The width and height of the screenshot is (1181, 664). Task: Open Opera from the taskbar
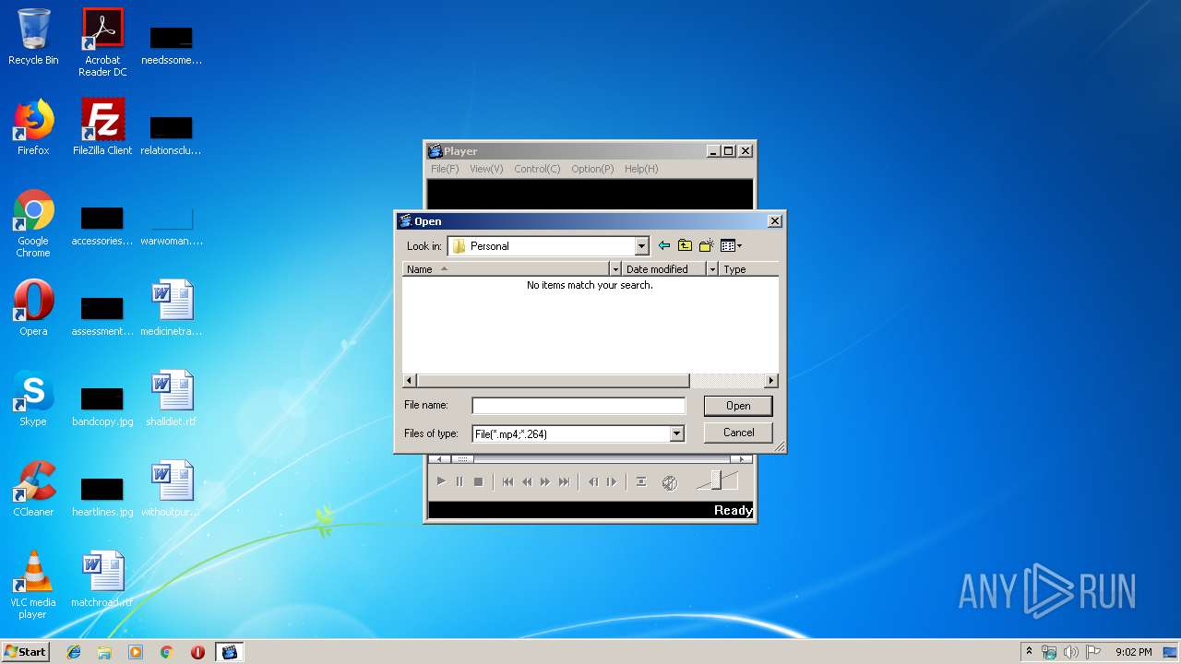click(x=197, y=652)
